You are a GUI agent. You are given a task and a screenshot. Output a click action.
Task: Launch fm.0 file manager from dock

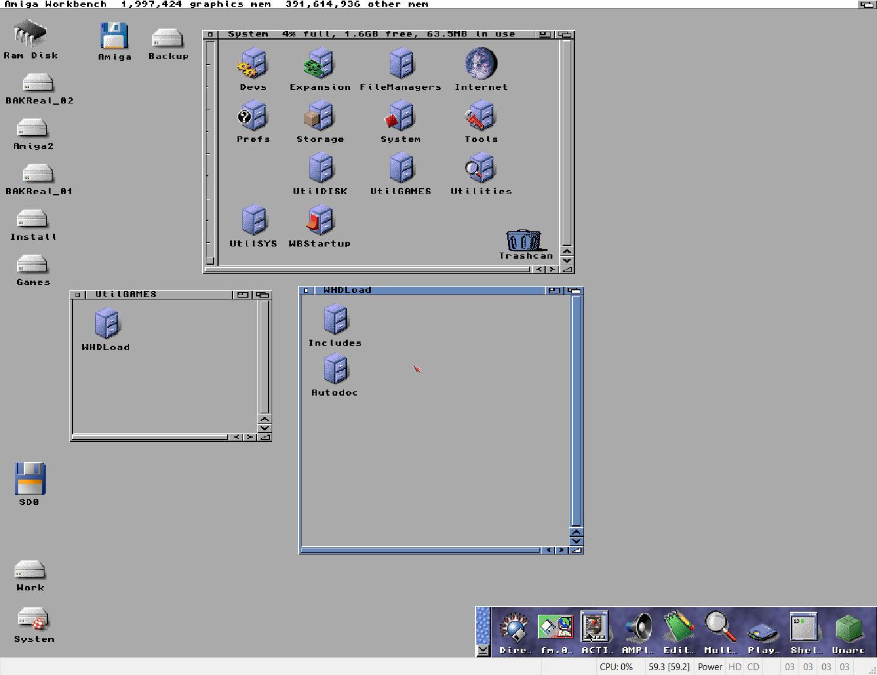(555, 628)
